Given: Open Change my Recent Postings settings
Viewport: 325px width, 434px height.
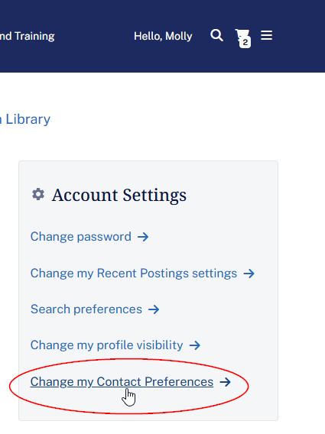Looking at the screenshot, I should pos(134,274).
